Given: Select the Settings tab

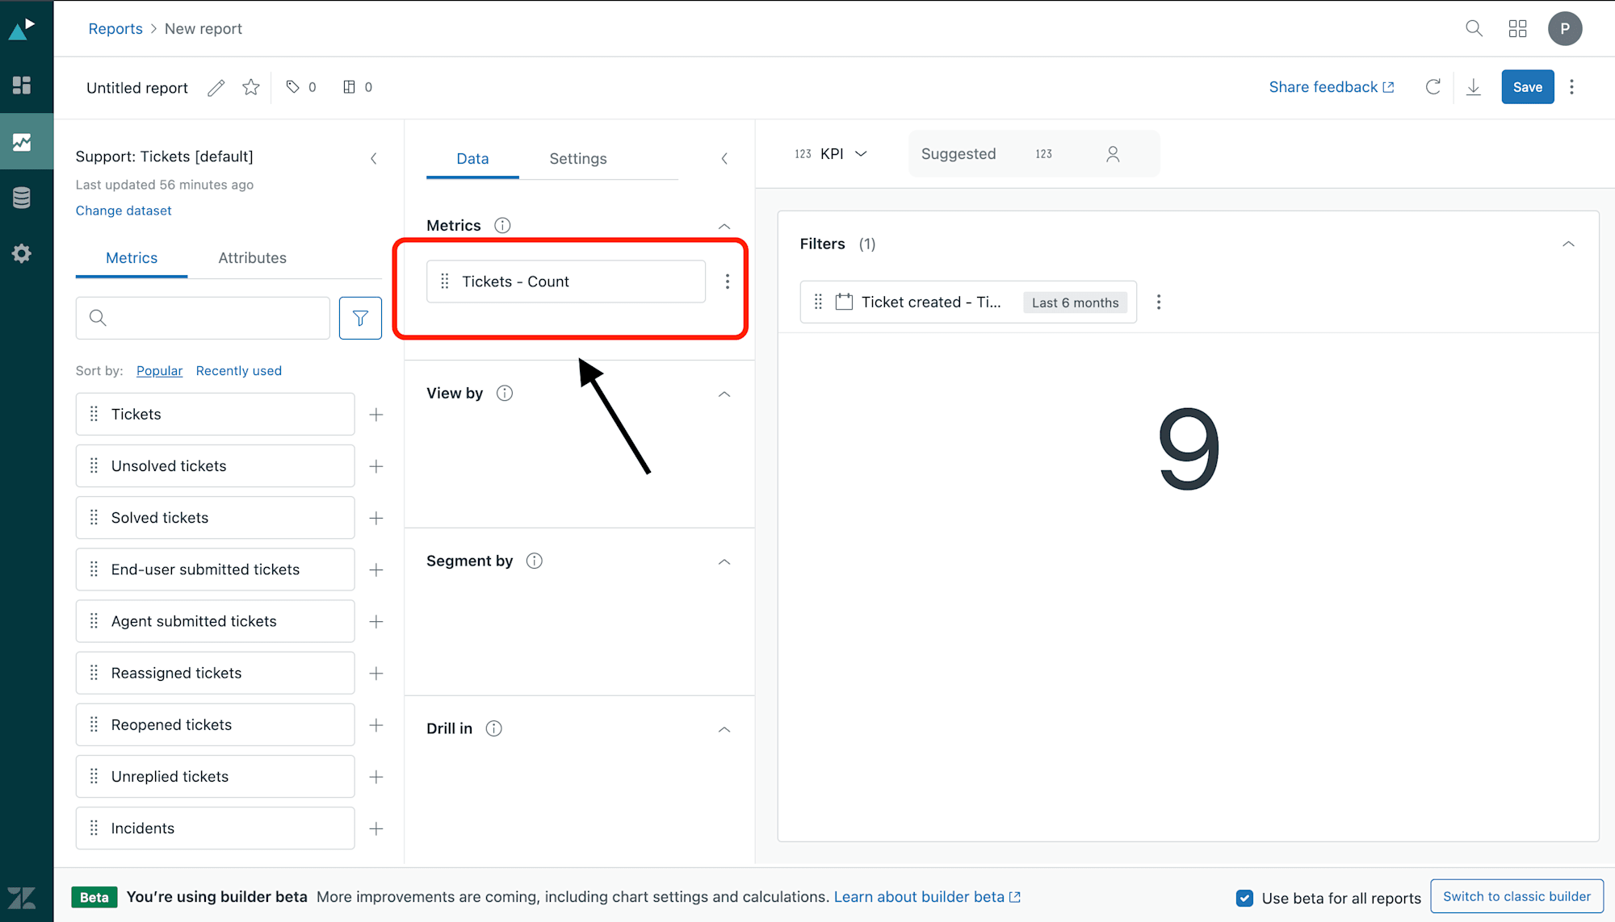Looking at the screenshot, I should (x=578, y=158).
